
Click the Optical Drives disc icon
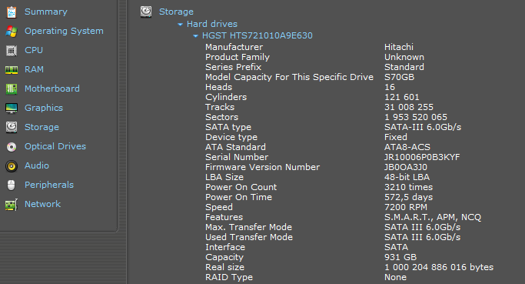pyautogui.click(x=12, y=147)
